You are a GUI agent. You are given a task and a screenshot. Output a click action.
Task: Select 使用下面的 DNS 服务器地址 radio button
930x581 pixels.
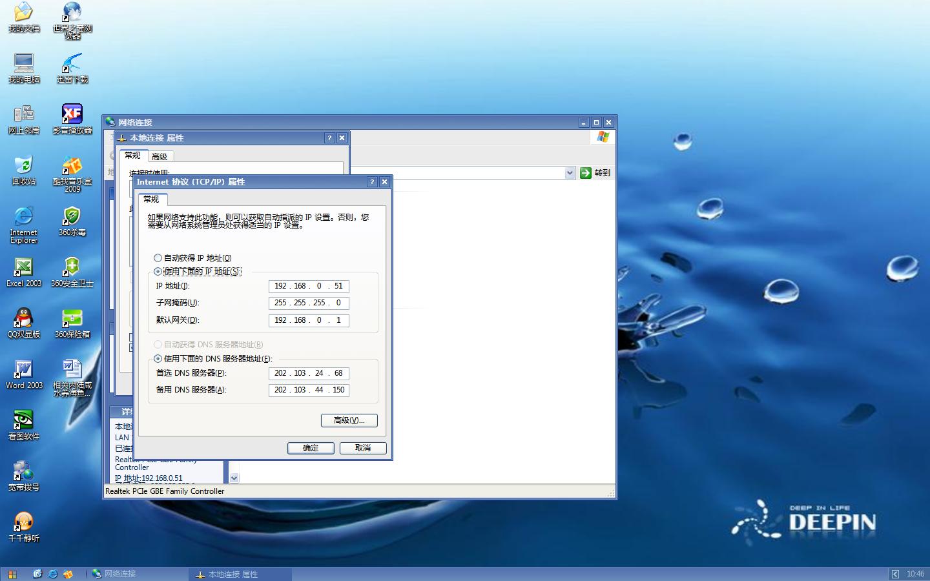[158, 359]
